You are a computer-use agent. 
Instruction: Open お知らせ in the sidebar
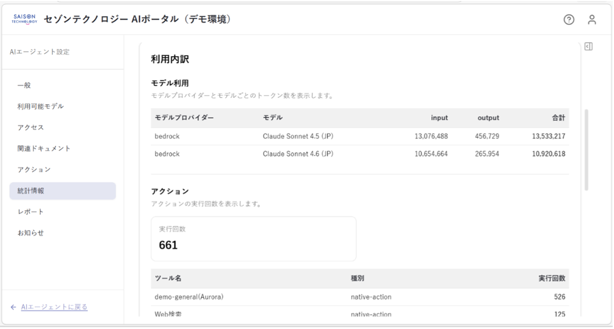(63, 233)
